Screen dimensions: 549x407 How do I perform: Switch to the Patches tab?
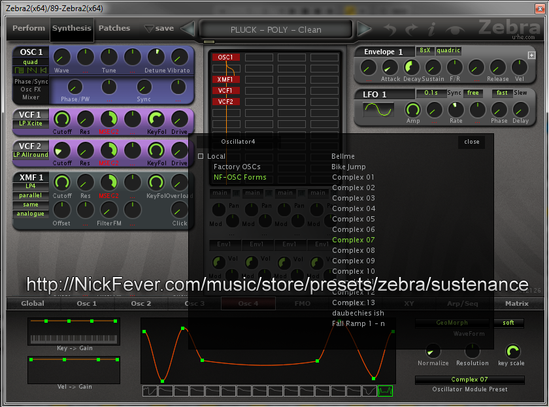[x=114, y=28]
